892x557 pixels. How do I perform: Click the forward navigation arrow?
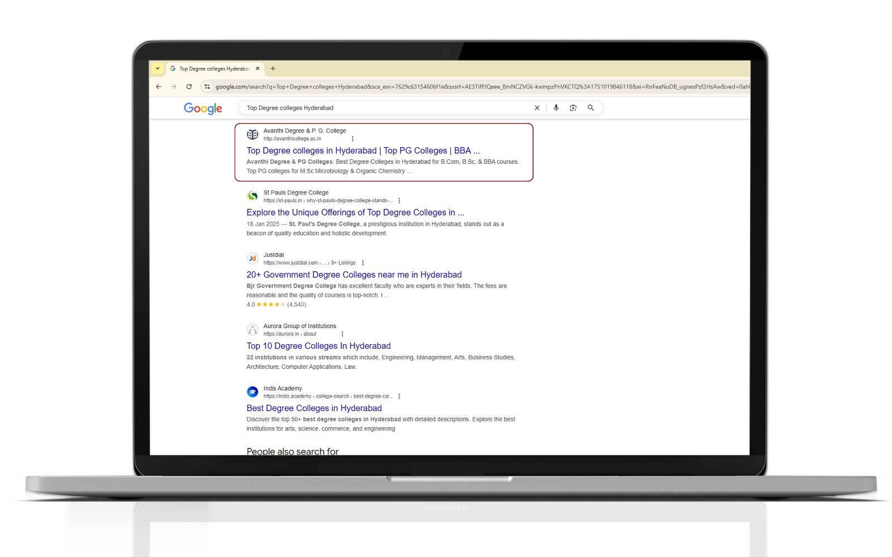point(174,86)
